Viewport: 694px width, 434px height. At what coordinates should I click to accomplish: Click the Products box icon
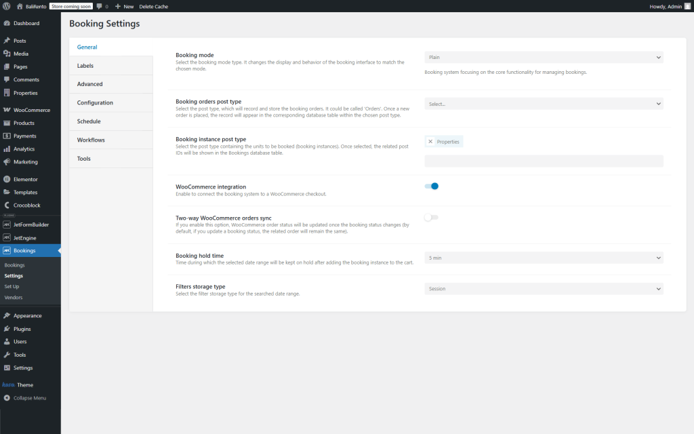coord(7,123)
